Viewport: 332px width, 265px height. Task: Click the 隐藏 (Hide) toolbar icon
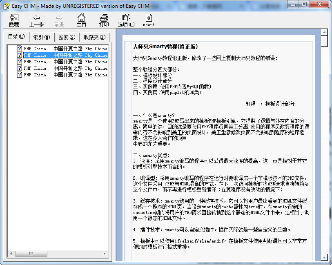click(13, 20)
